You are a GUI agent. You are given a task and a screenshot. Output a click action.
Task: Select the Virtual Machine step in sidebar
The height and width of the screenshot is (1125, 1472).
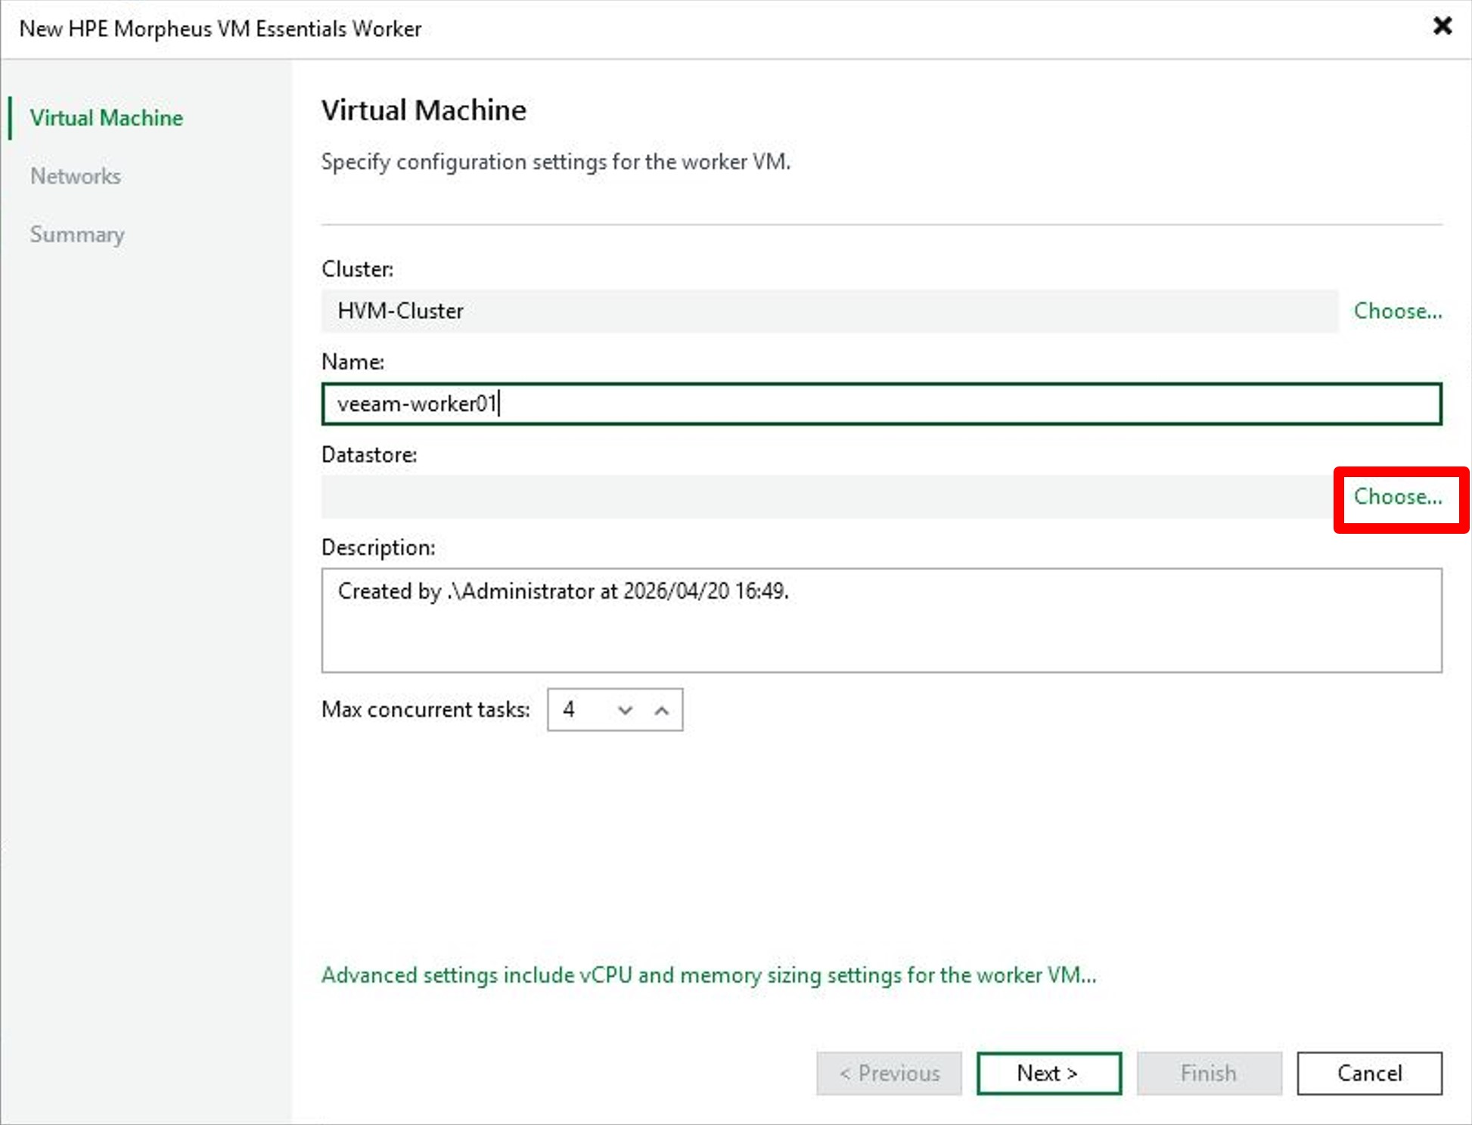tap(107, 118)
